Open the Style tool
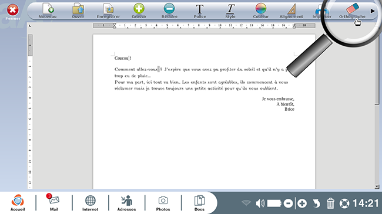 [x=230, y=11]
